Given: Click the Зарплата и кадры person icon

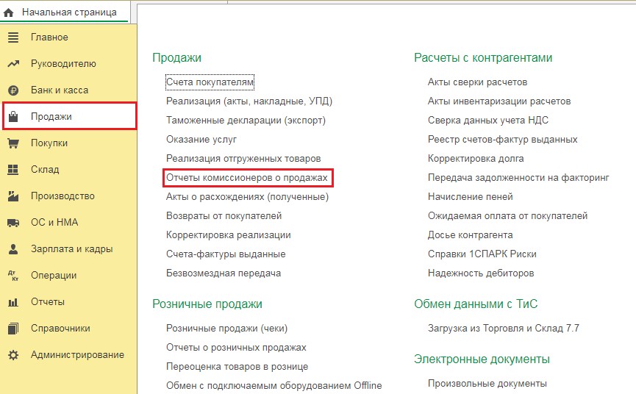Looking at the screenshot, I should (13, 249).
